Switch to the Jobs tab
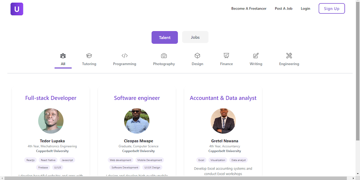This screenshot has width=360, height=180. click(195, 37)
